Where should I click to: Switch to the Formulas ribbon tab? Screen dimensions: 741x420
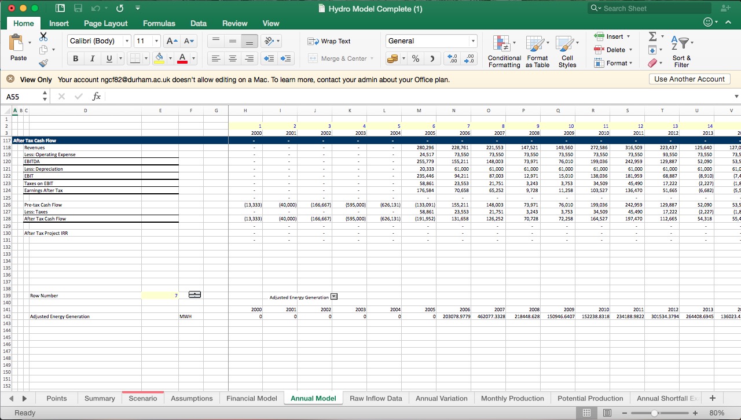159,24
